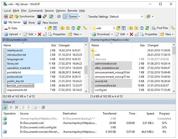Sort local files by Changed column header

(x=64, y=45)
